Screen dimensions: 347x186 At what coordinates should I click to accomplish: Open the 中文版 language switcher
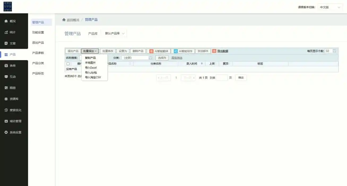point(329,7)
